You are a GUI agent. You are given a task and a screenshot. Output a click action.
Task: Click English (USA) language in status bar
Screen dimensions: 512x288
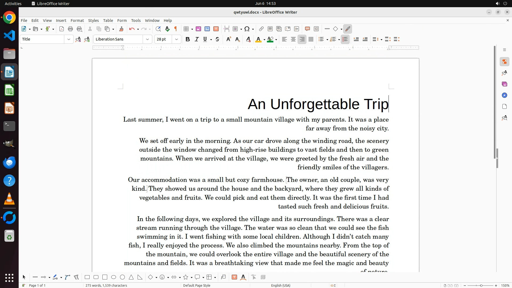click(281, 285)
